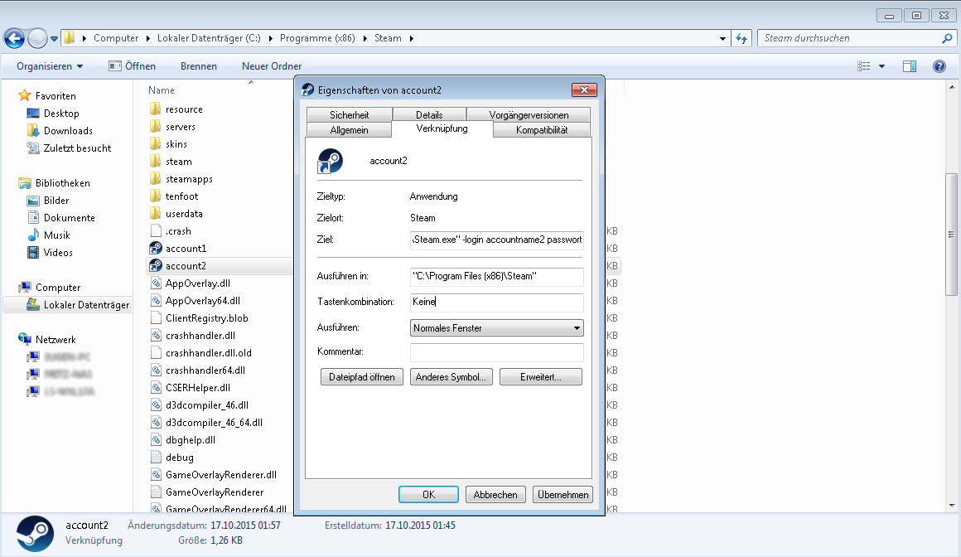Click the Back navigation arrow
The width and height of the screenshot is (961, 557).
[15, 39]
